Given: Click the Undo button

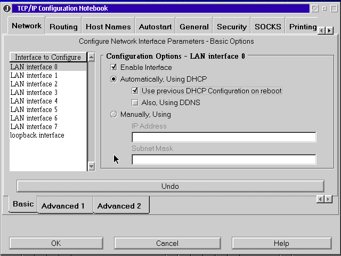Looking at the screenshot, I should 170,186.
